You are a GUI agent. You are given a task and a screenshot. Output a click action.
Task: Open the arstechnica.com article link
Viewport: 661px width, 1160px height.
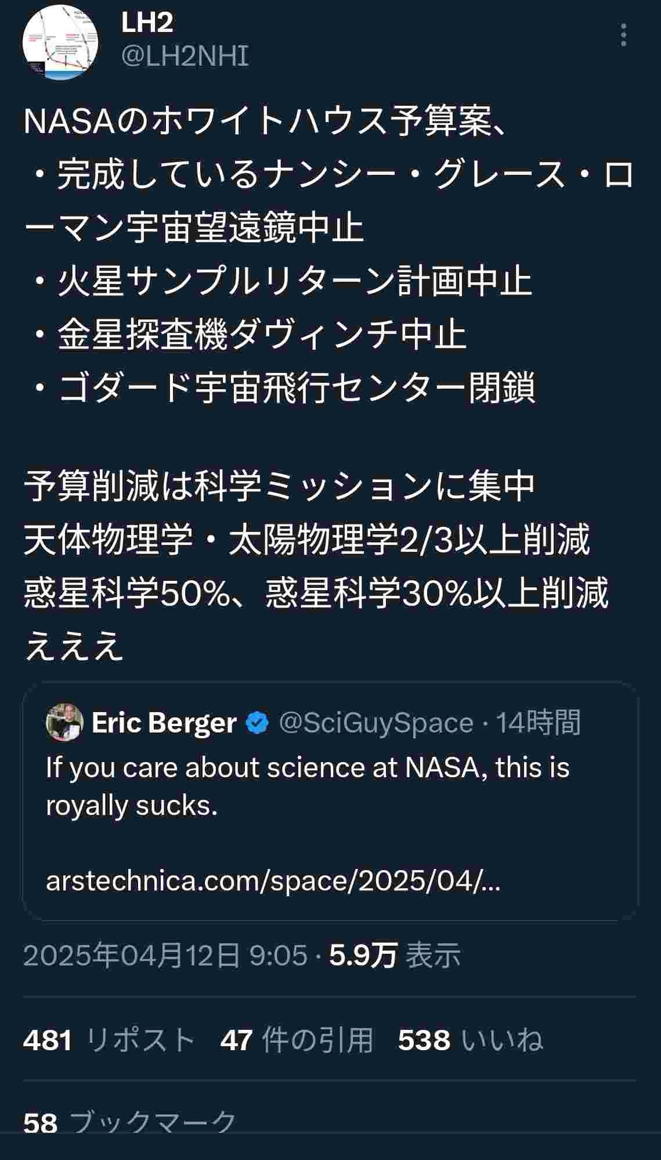[273, 881]
